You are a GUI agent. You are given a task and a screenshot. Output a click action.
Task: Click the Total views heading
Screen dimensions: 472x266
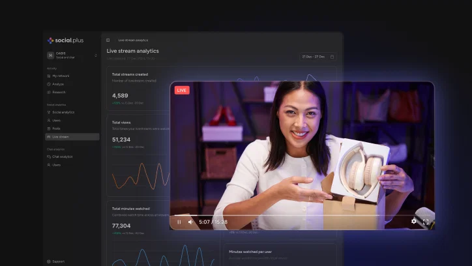[121, 123]
